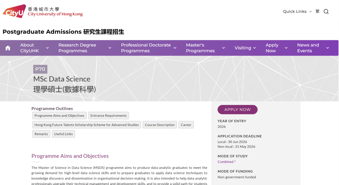Click Programme Aims and Objectives heading

tap(70, 156)
